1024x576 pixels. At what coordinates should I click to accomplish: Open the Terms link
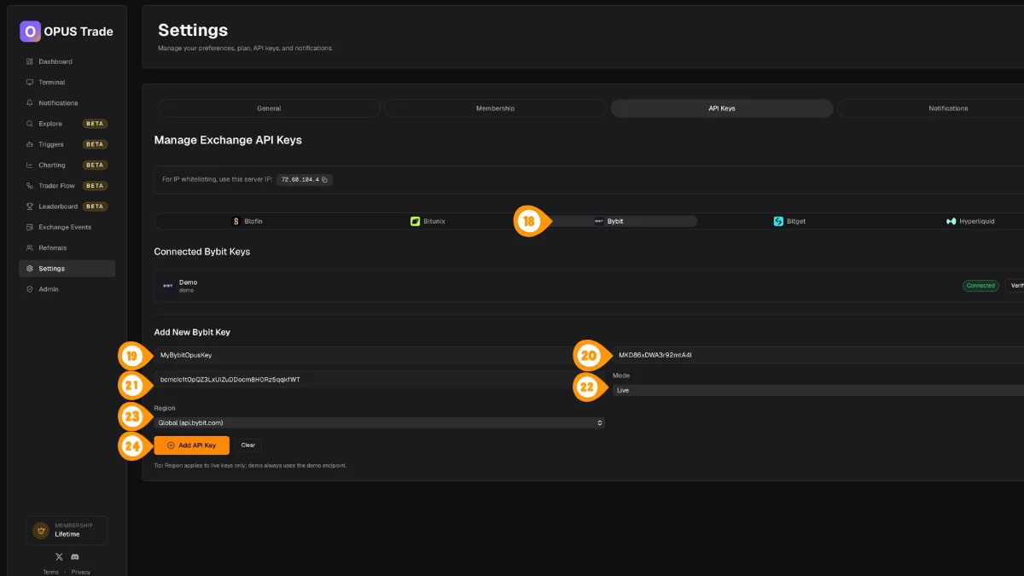[50, 572]
